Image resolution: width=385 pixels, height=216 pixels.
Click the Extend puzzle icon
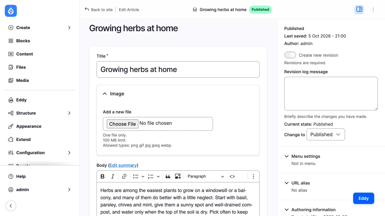[11, 139]
